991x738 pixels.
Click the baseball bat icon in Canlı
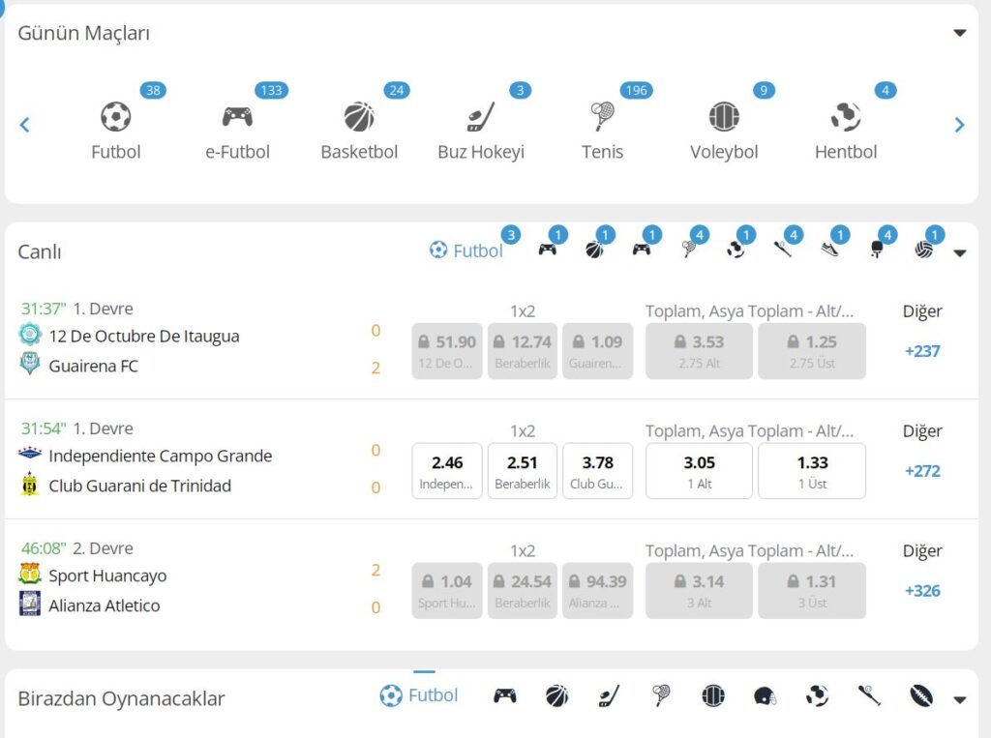click(x=783, y=250)
